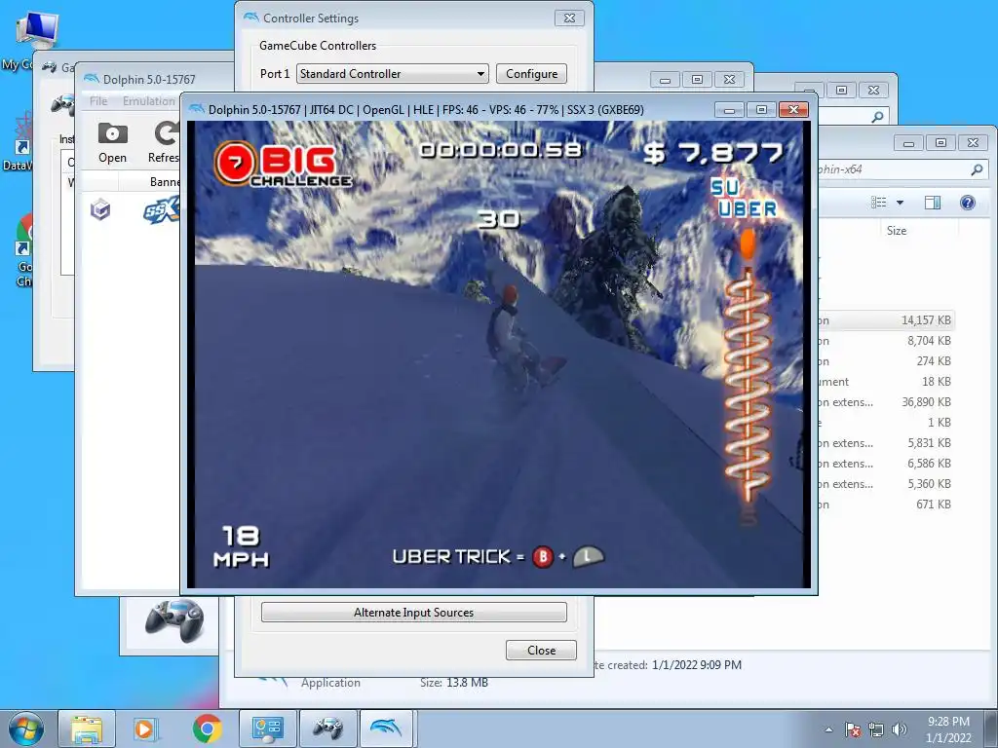
Task: Click the Banner column header in Dolphin
Action: [164, 182]
